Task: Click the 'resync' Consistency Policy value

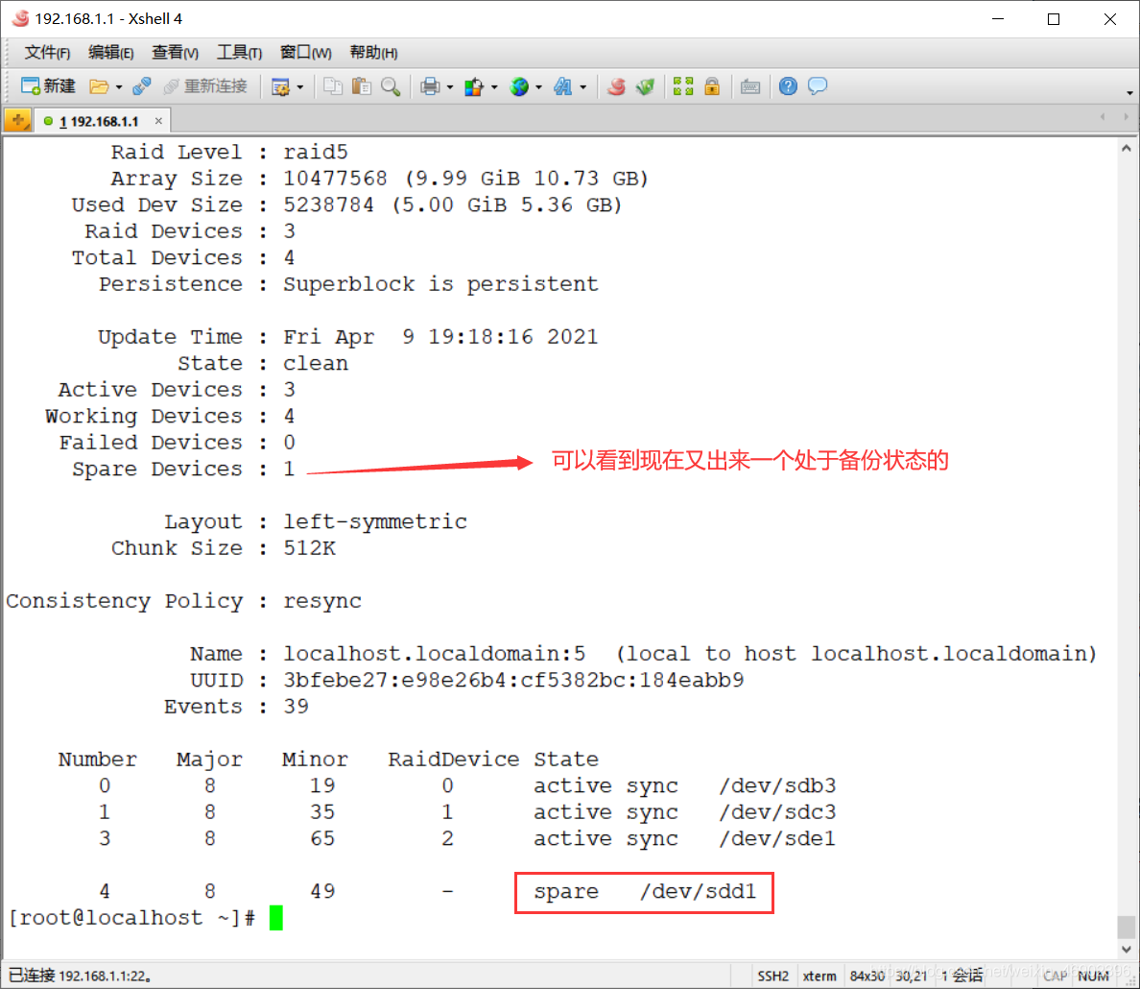Action: click(322, 601)
